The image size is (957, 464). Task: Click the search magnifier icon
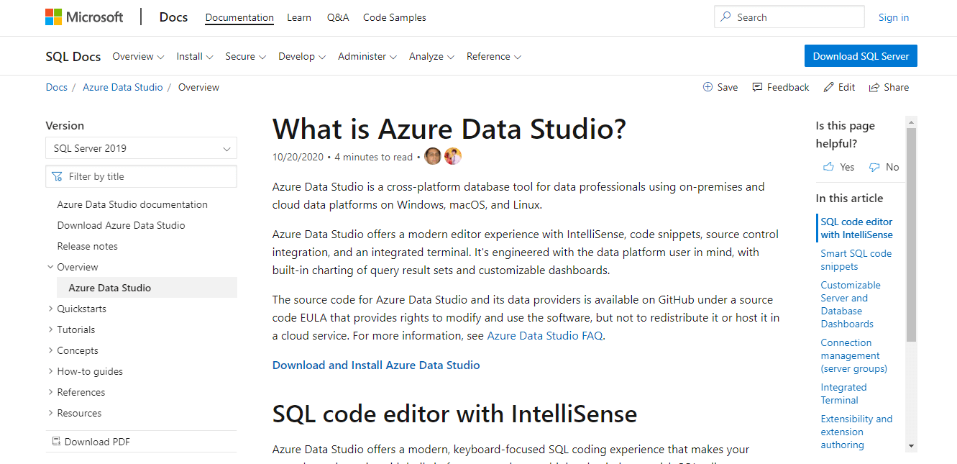click(725, 17)
